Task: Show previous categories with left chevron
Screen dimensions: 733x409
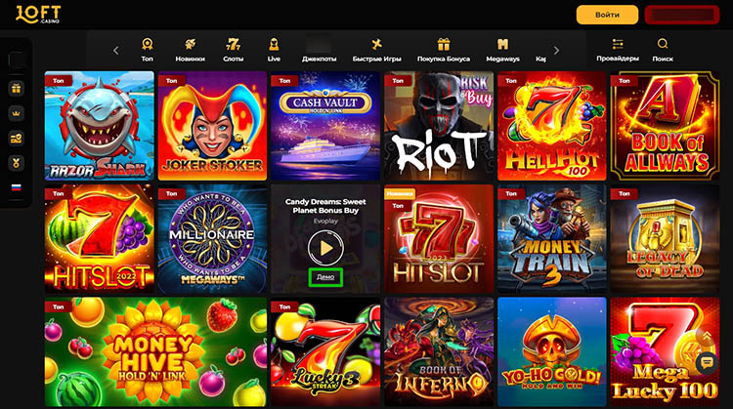Action: (x=116, y=51)
